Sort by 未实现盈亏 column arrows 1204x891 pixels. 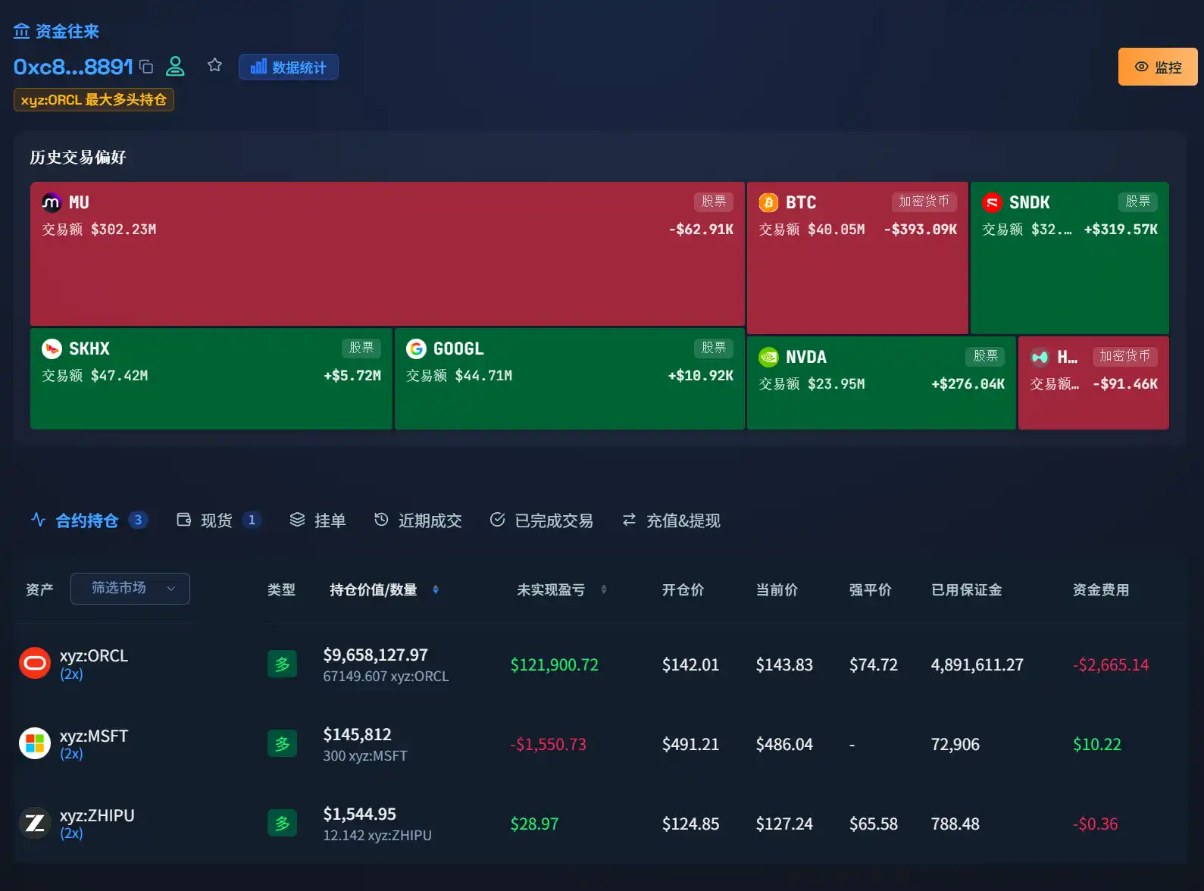tap(604, 589)
